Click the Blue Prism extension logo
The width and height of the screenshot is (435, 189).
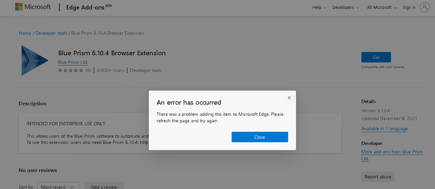[x=35, y=60]
